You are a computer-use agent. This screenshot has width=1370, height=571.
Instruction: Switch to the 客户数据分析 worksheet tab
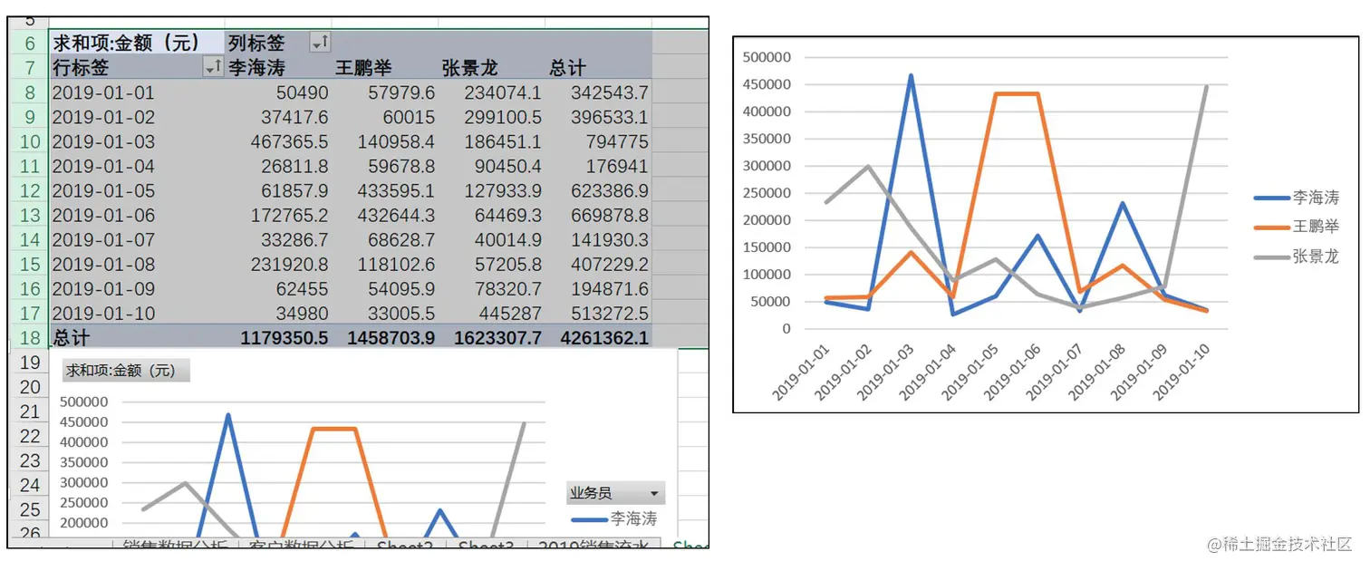302,544
